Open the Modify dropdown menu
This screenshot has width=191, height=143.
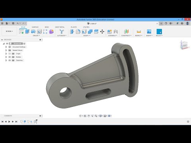[87, 35]
